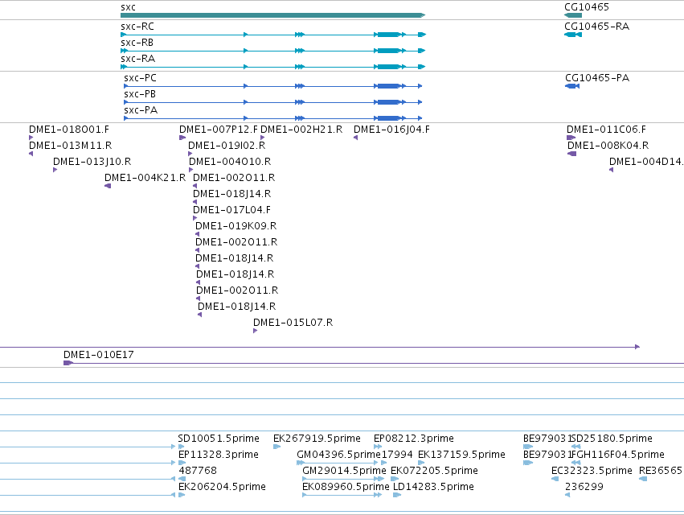
Task: Click the DME1-013J10.R feature label
Action: click(x=92, y=162)
